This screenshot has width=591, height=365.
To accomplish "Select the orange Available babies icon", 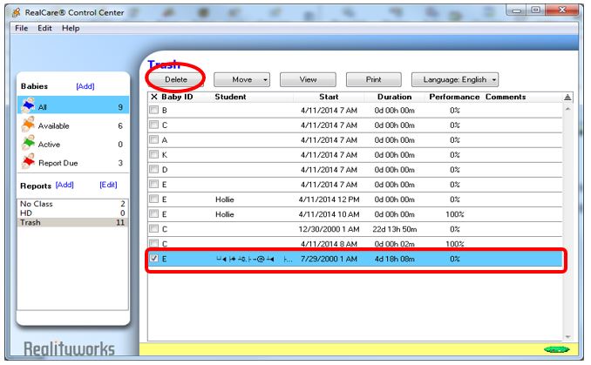I will (x=28, y=125).
